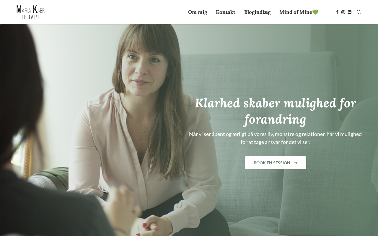Viewport: 378px width, 236px height.
Task: Click the headline Klarhed skaber mulighed for forandring
Action: (x=276, y=111)
